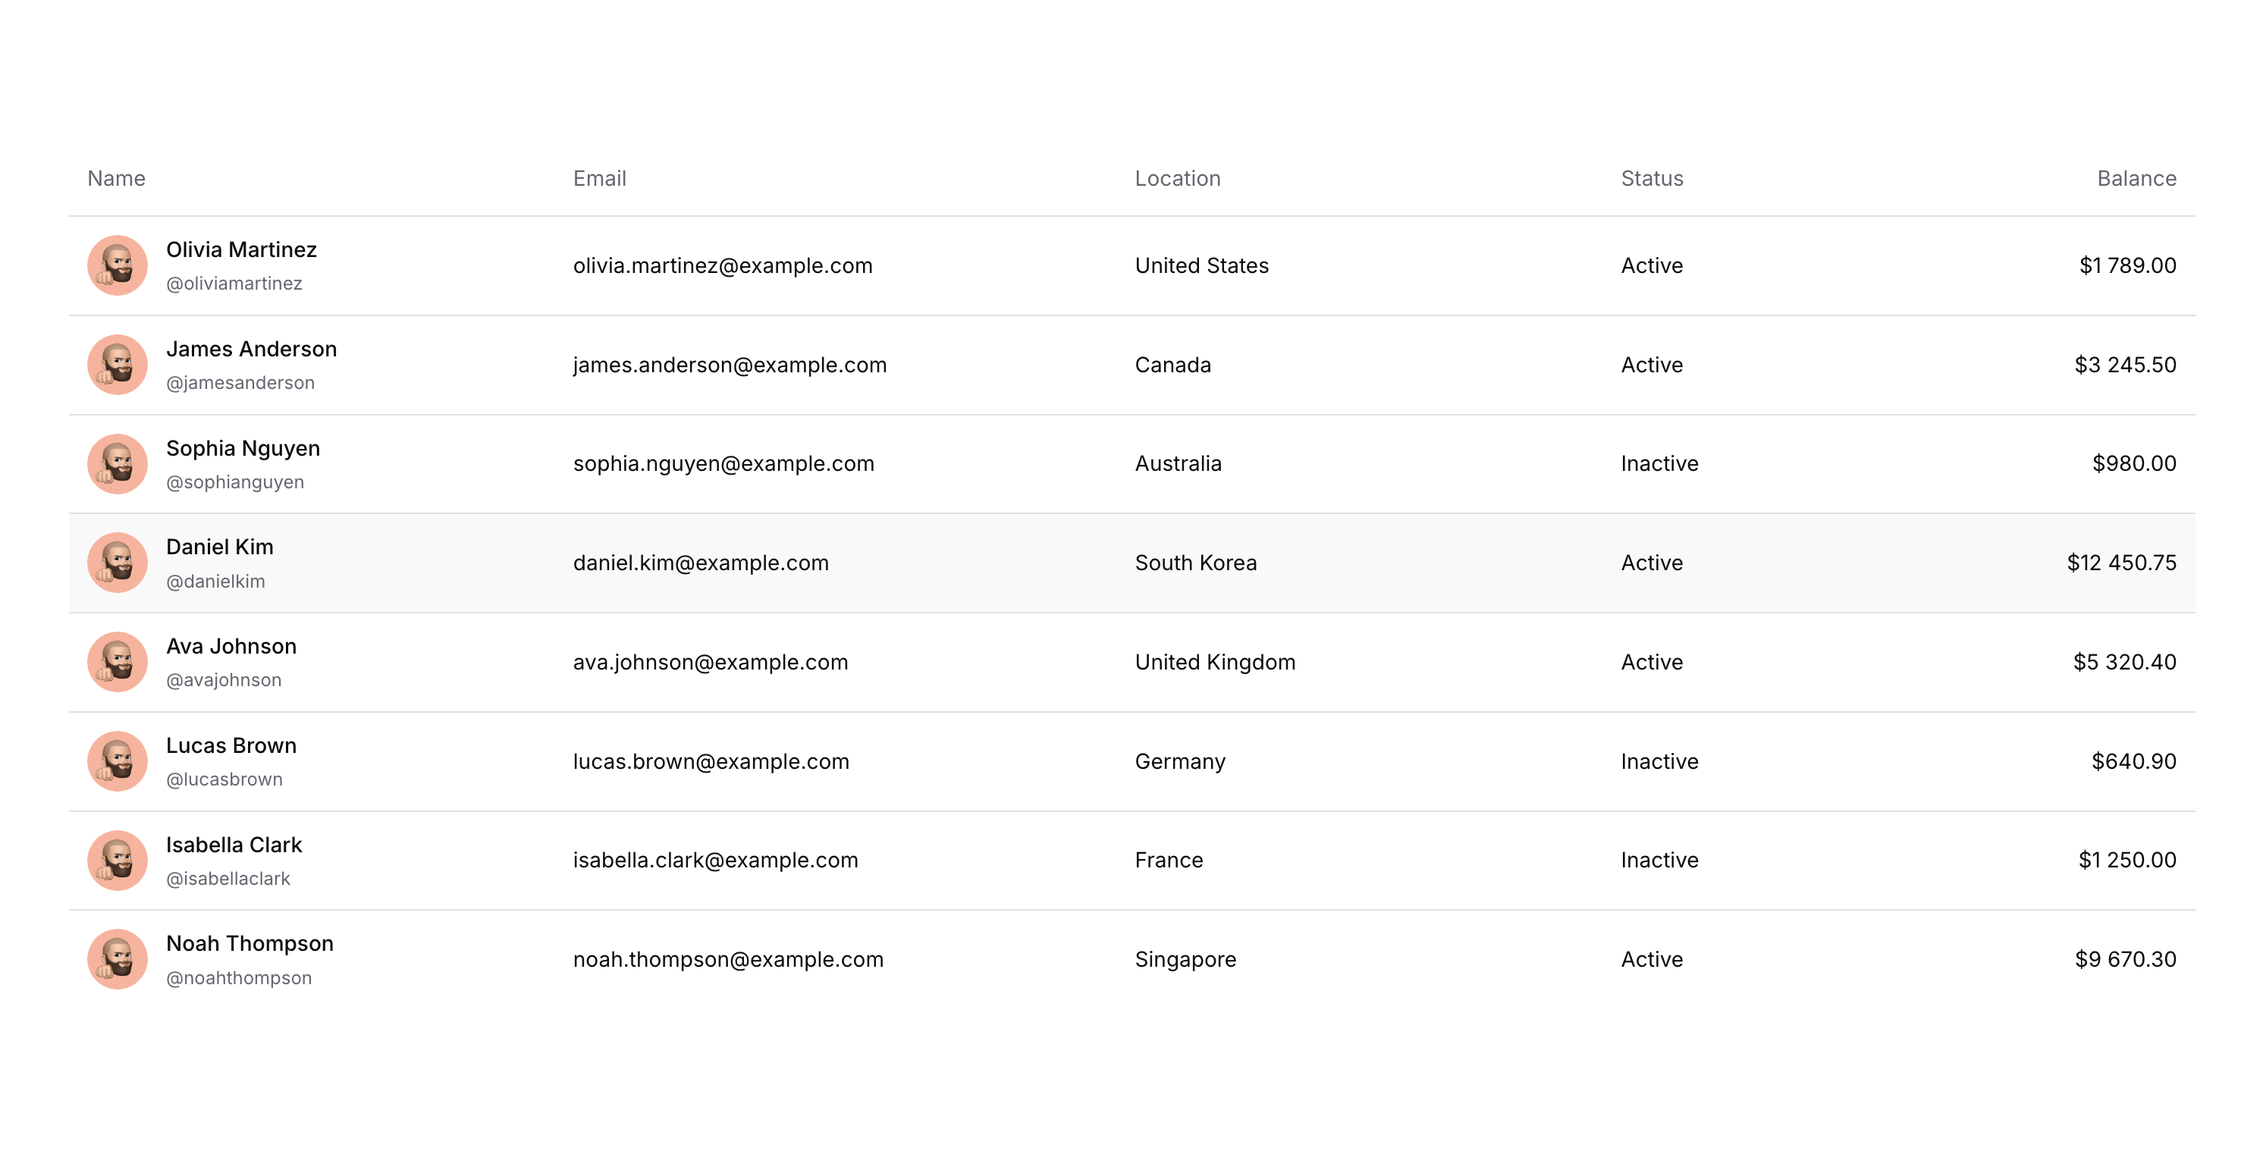The width and height of the screenshot is (2263, 1151).
Task: Click Daniel Kim's avatar icon
Action: (x=117, y=563)
